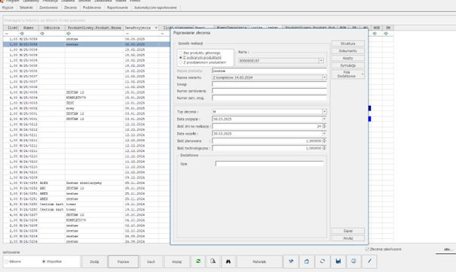Click the blue floppy disk save icon
The width and height of the screenshot is (456, 272).
(338, 261)
